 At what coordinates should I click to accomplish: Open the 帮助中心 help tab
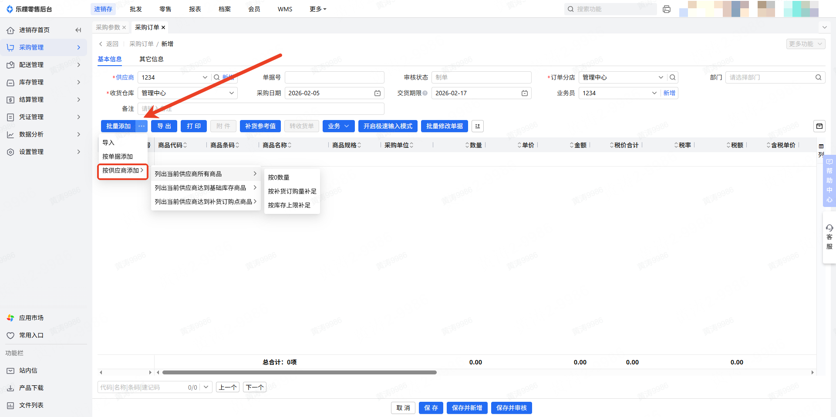coord(829,180)
